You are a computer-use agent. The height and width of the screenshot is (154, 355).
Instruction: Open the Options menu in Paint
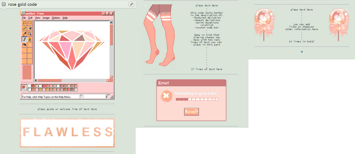click(x=56, y=18)
